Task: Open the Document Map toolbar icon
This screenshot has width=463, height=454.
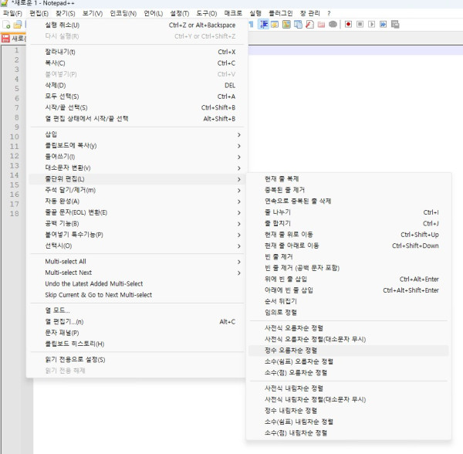Action: [286, 24]
